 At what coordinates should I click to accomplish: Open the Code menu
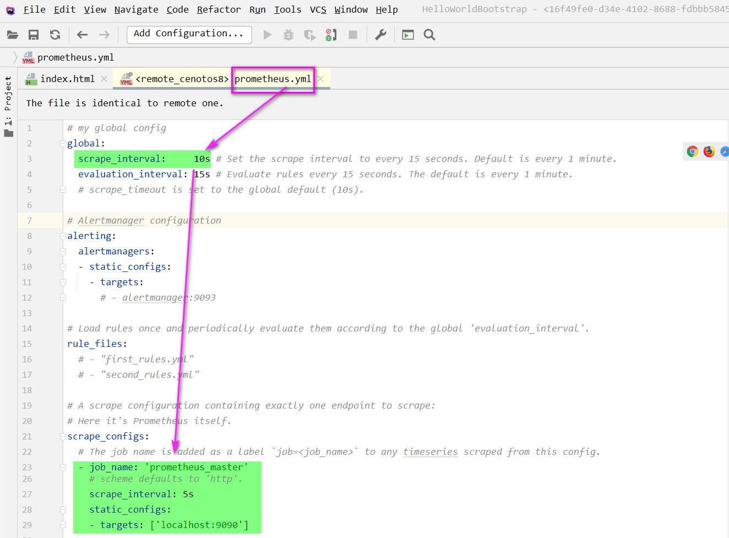coord(178,10)
